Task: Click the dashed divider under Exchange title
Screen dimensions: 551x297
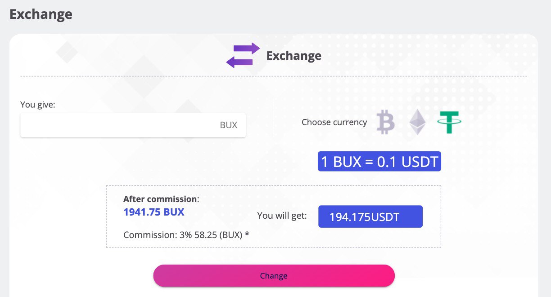Action: [x=274, y=76]
